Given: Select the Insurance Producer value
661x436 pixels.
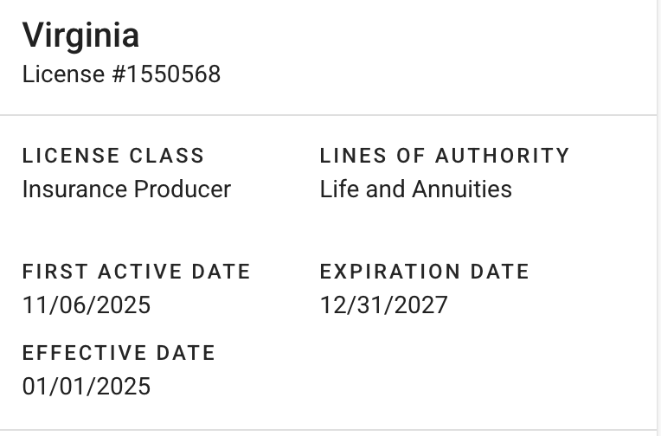Looking at the screenshot, I should [x=126, y=189].
